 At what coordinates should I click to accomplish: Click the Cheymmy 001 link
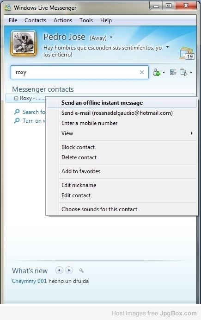(x=30, y=281)
